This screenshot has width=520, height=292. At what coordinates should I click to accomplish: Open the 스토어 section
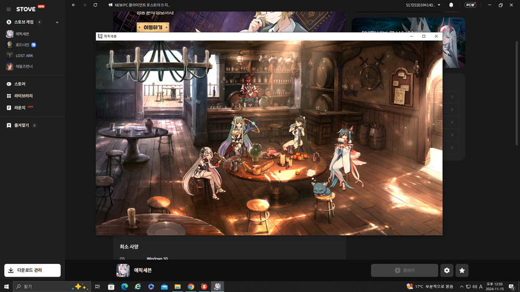(x=20, y=84)
